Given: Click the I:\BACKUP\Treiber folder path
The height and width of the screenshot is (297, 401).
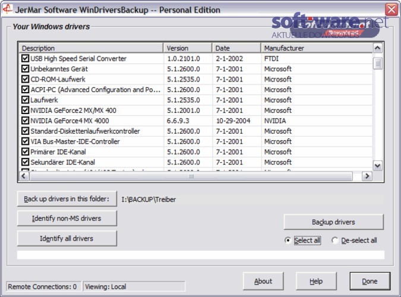Looking at the screenshot, I should point(149,200).
